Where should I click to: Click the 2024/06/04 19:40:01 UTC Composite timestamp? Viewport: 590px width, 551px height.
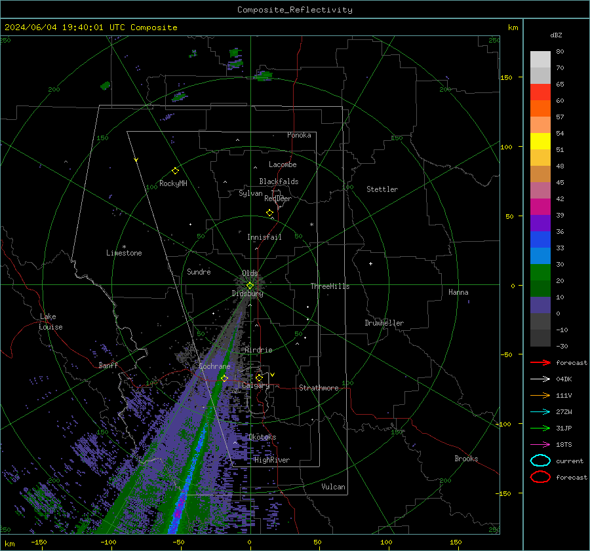(x=90, y=28)
